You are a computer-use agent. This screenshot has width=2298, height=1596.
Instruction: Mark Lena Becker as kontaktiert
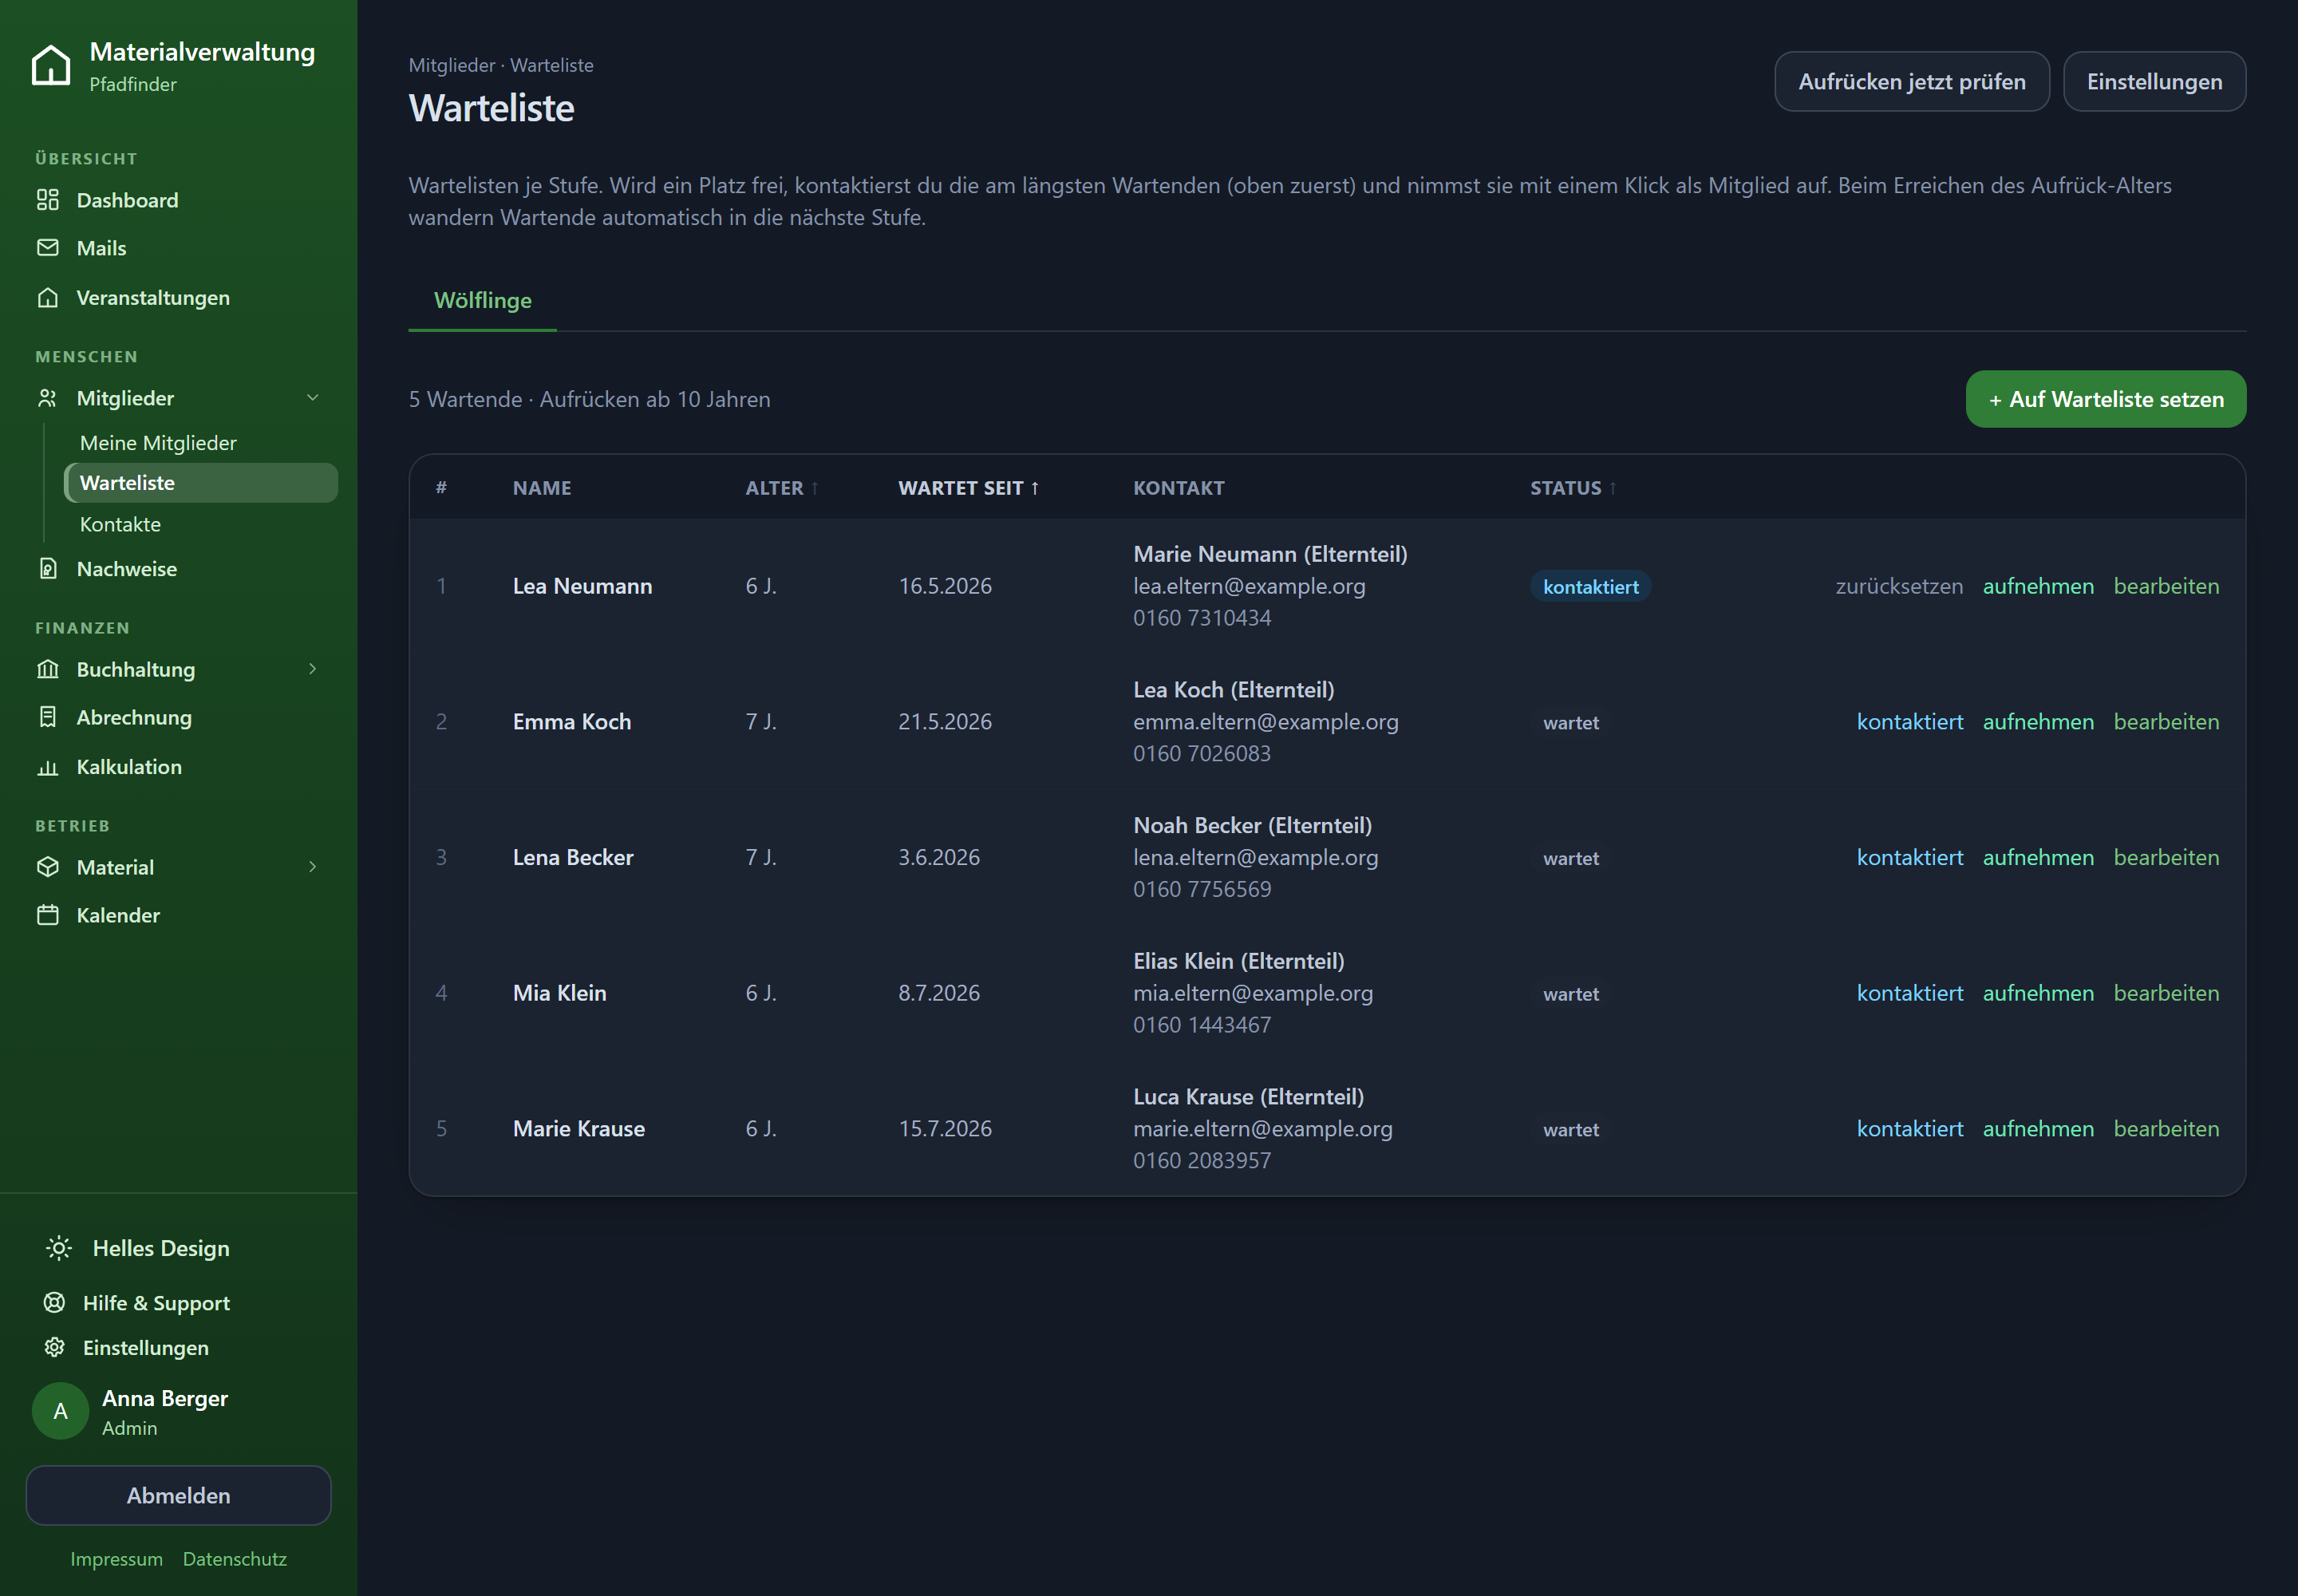pos(1910,857)
